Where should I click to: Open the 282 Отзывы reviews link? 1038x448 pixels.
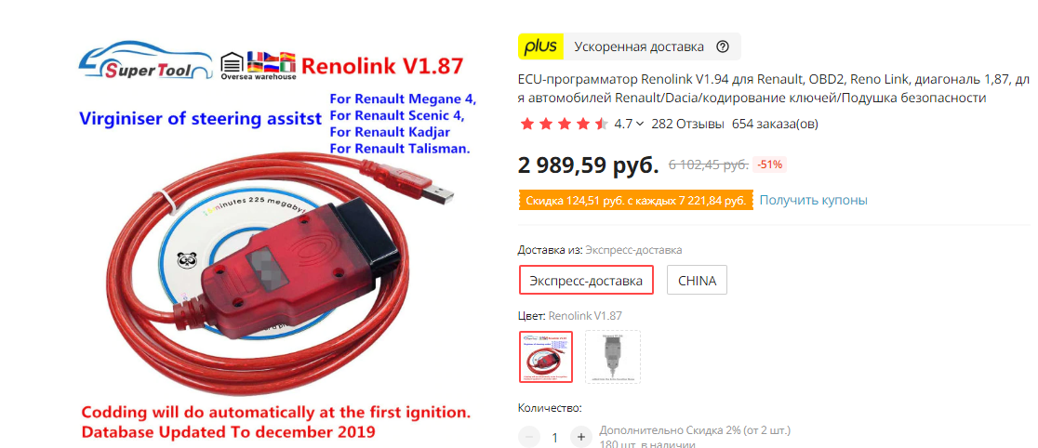(687, 124)
